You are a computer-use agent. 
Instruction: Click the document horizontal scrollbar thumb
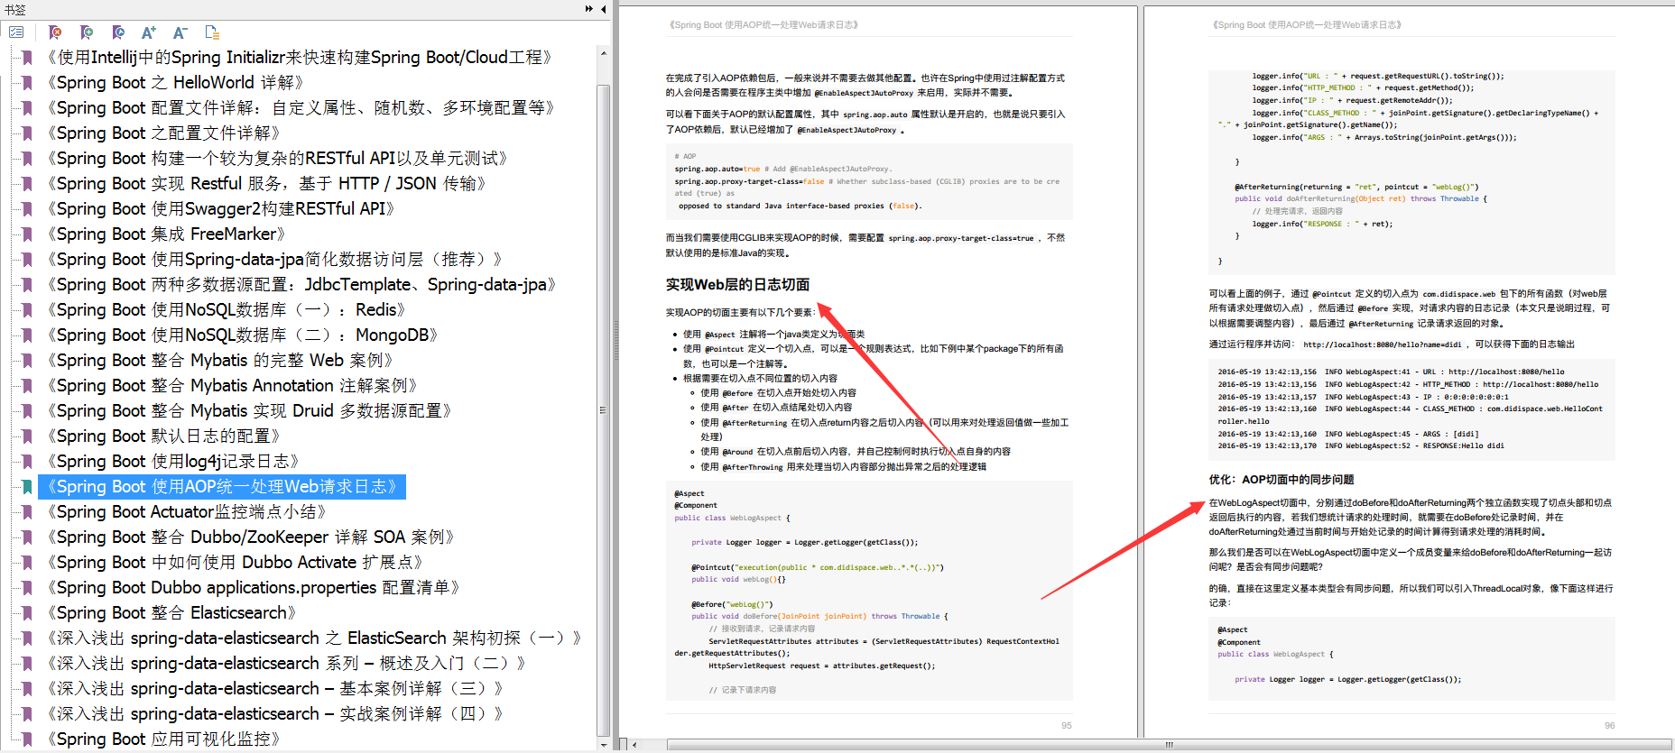coord(1169,745)
